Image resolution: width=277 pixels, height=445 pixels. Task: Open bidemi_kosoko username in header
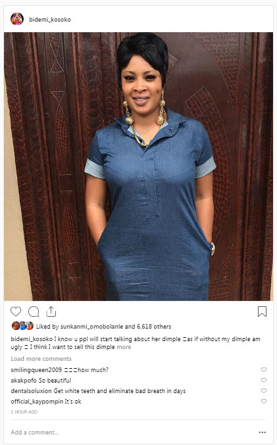[x=50, y=20]
